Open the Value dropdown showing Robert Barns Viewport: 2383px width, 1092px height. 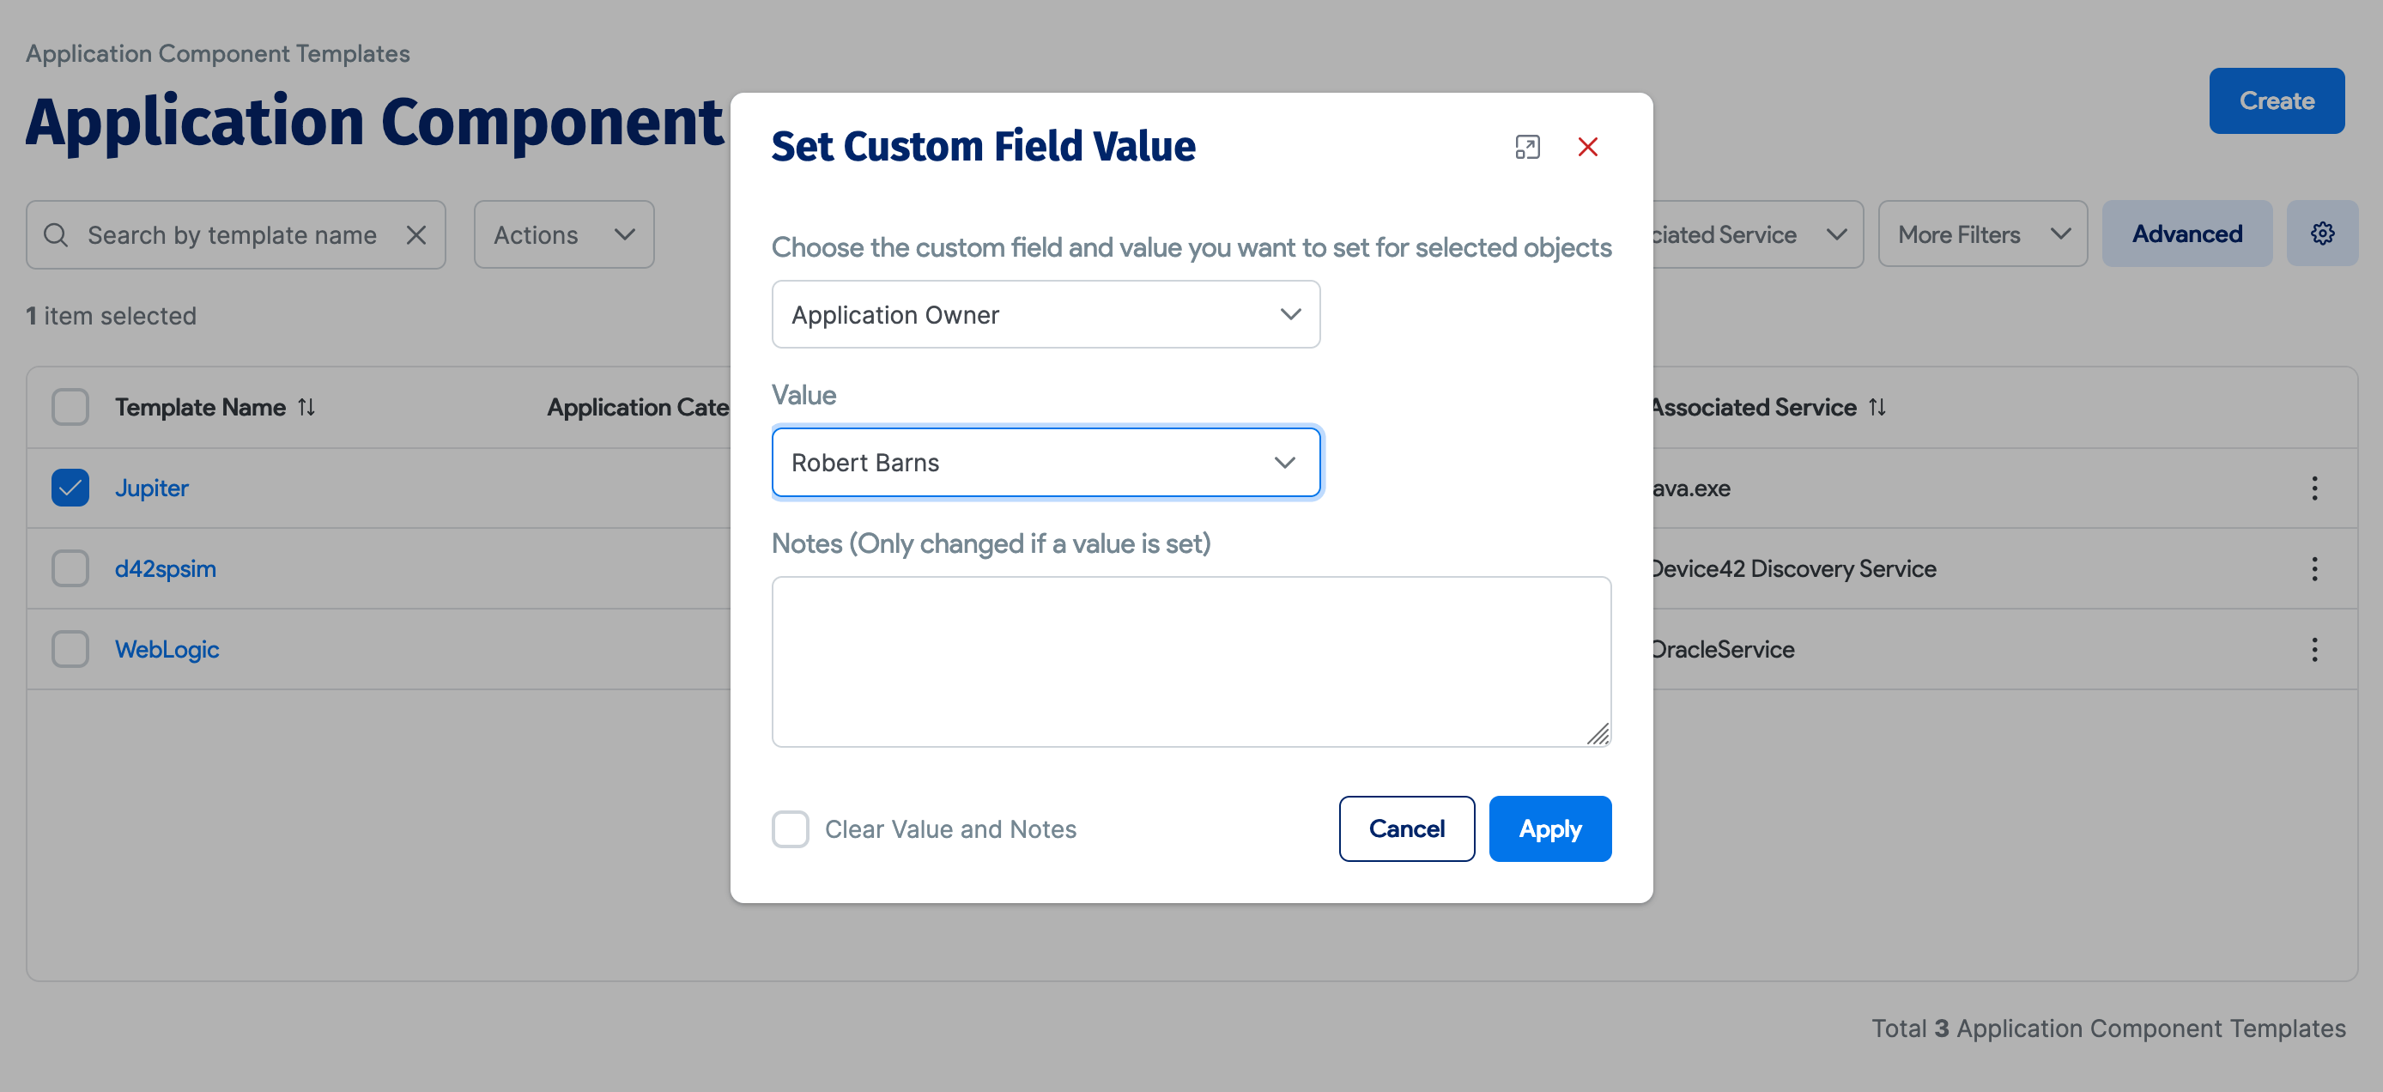tap(1046, 462)
